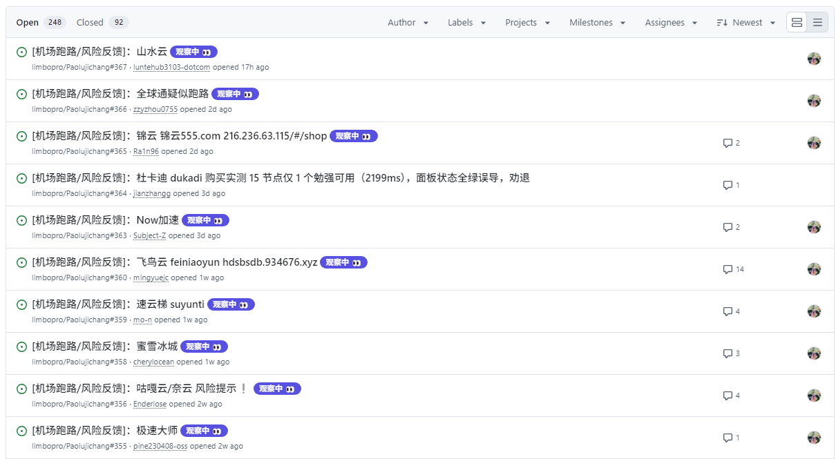
Task: Open author profile pine230408-oss
Action: (160, 446)
